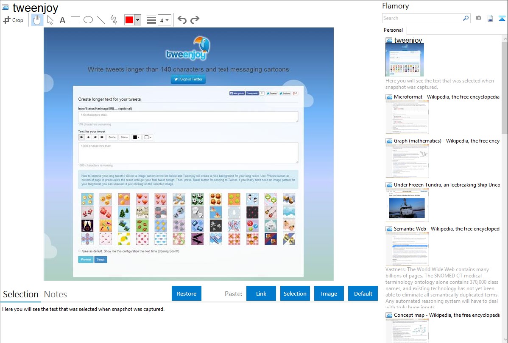Open the white background color dropdown

pos(148,137)
